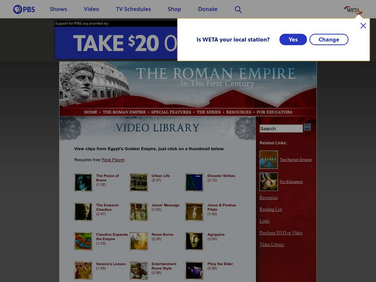The image size is (376, 282).
Task: Open Purchase DVD or Video link
Action: pos(281,232)
